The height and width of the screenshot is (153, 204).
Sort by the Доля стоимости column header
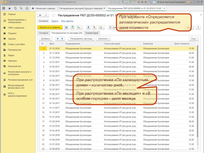tap(182, 44)
